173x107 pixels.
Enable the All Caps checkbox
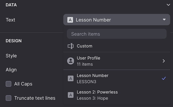click(x=9, y=84)
